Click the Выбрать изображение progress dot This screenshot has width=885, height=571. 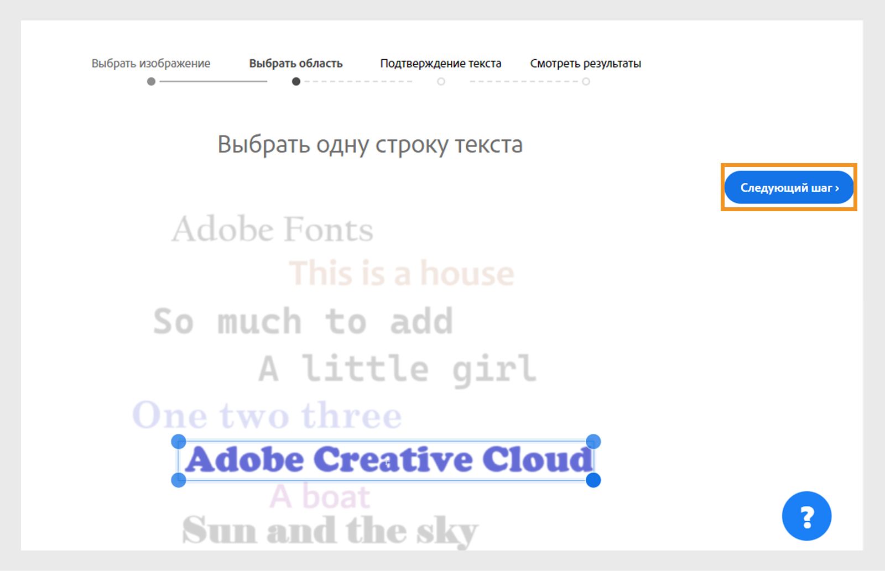pos(151,81)
